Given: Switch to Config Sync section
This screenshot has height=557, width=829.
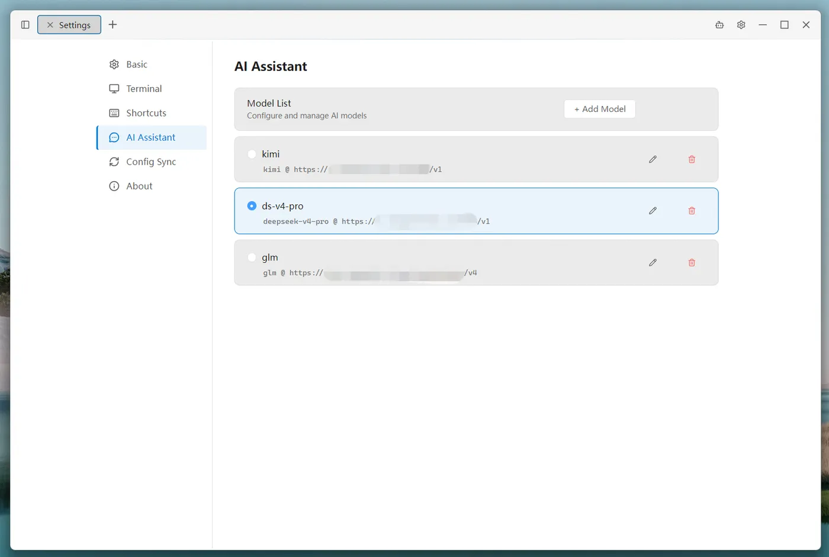Looking at the screenshot, I should pyautogui.click(x=152, y=162).
